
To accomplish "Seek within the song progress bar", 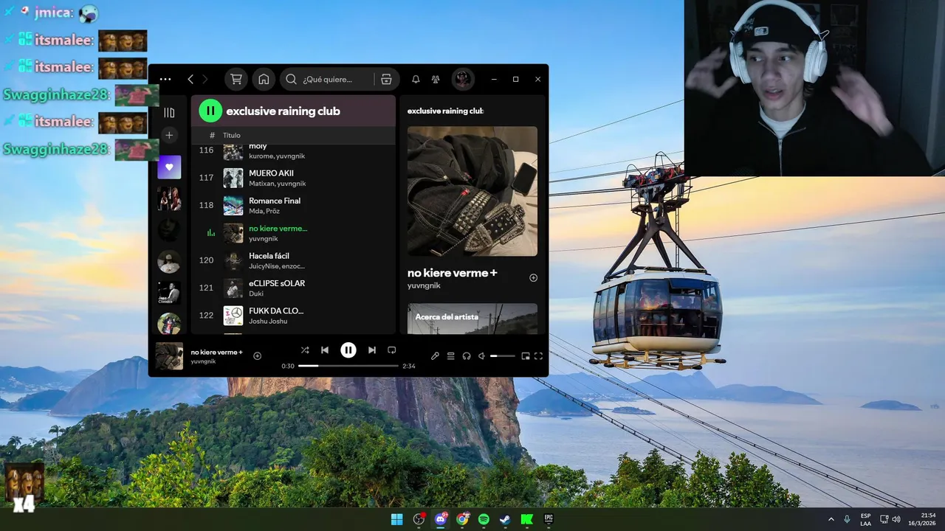I will [x=348, y=366].
